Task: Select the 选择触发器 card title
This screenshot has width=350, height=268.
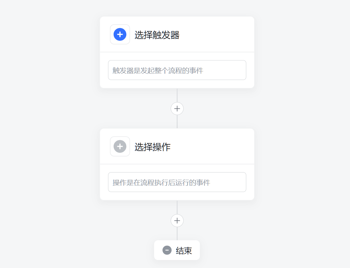Action: 157,35
